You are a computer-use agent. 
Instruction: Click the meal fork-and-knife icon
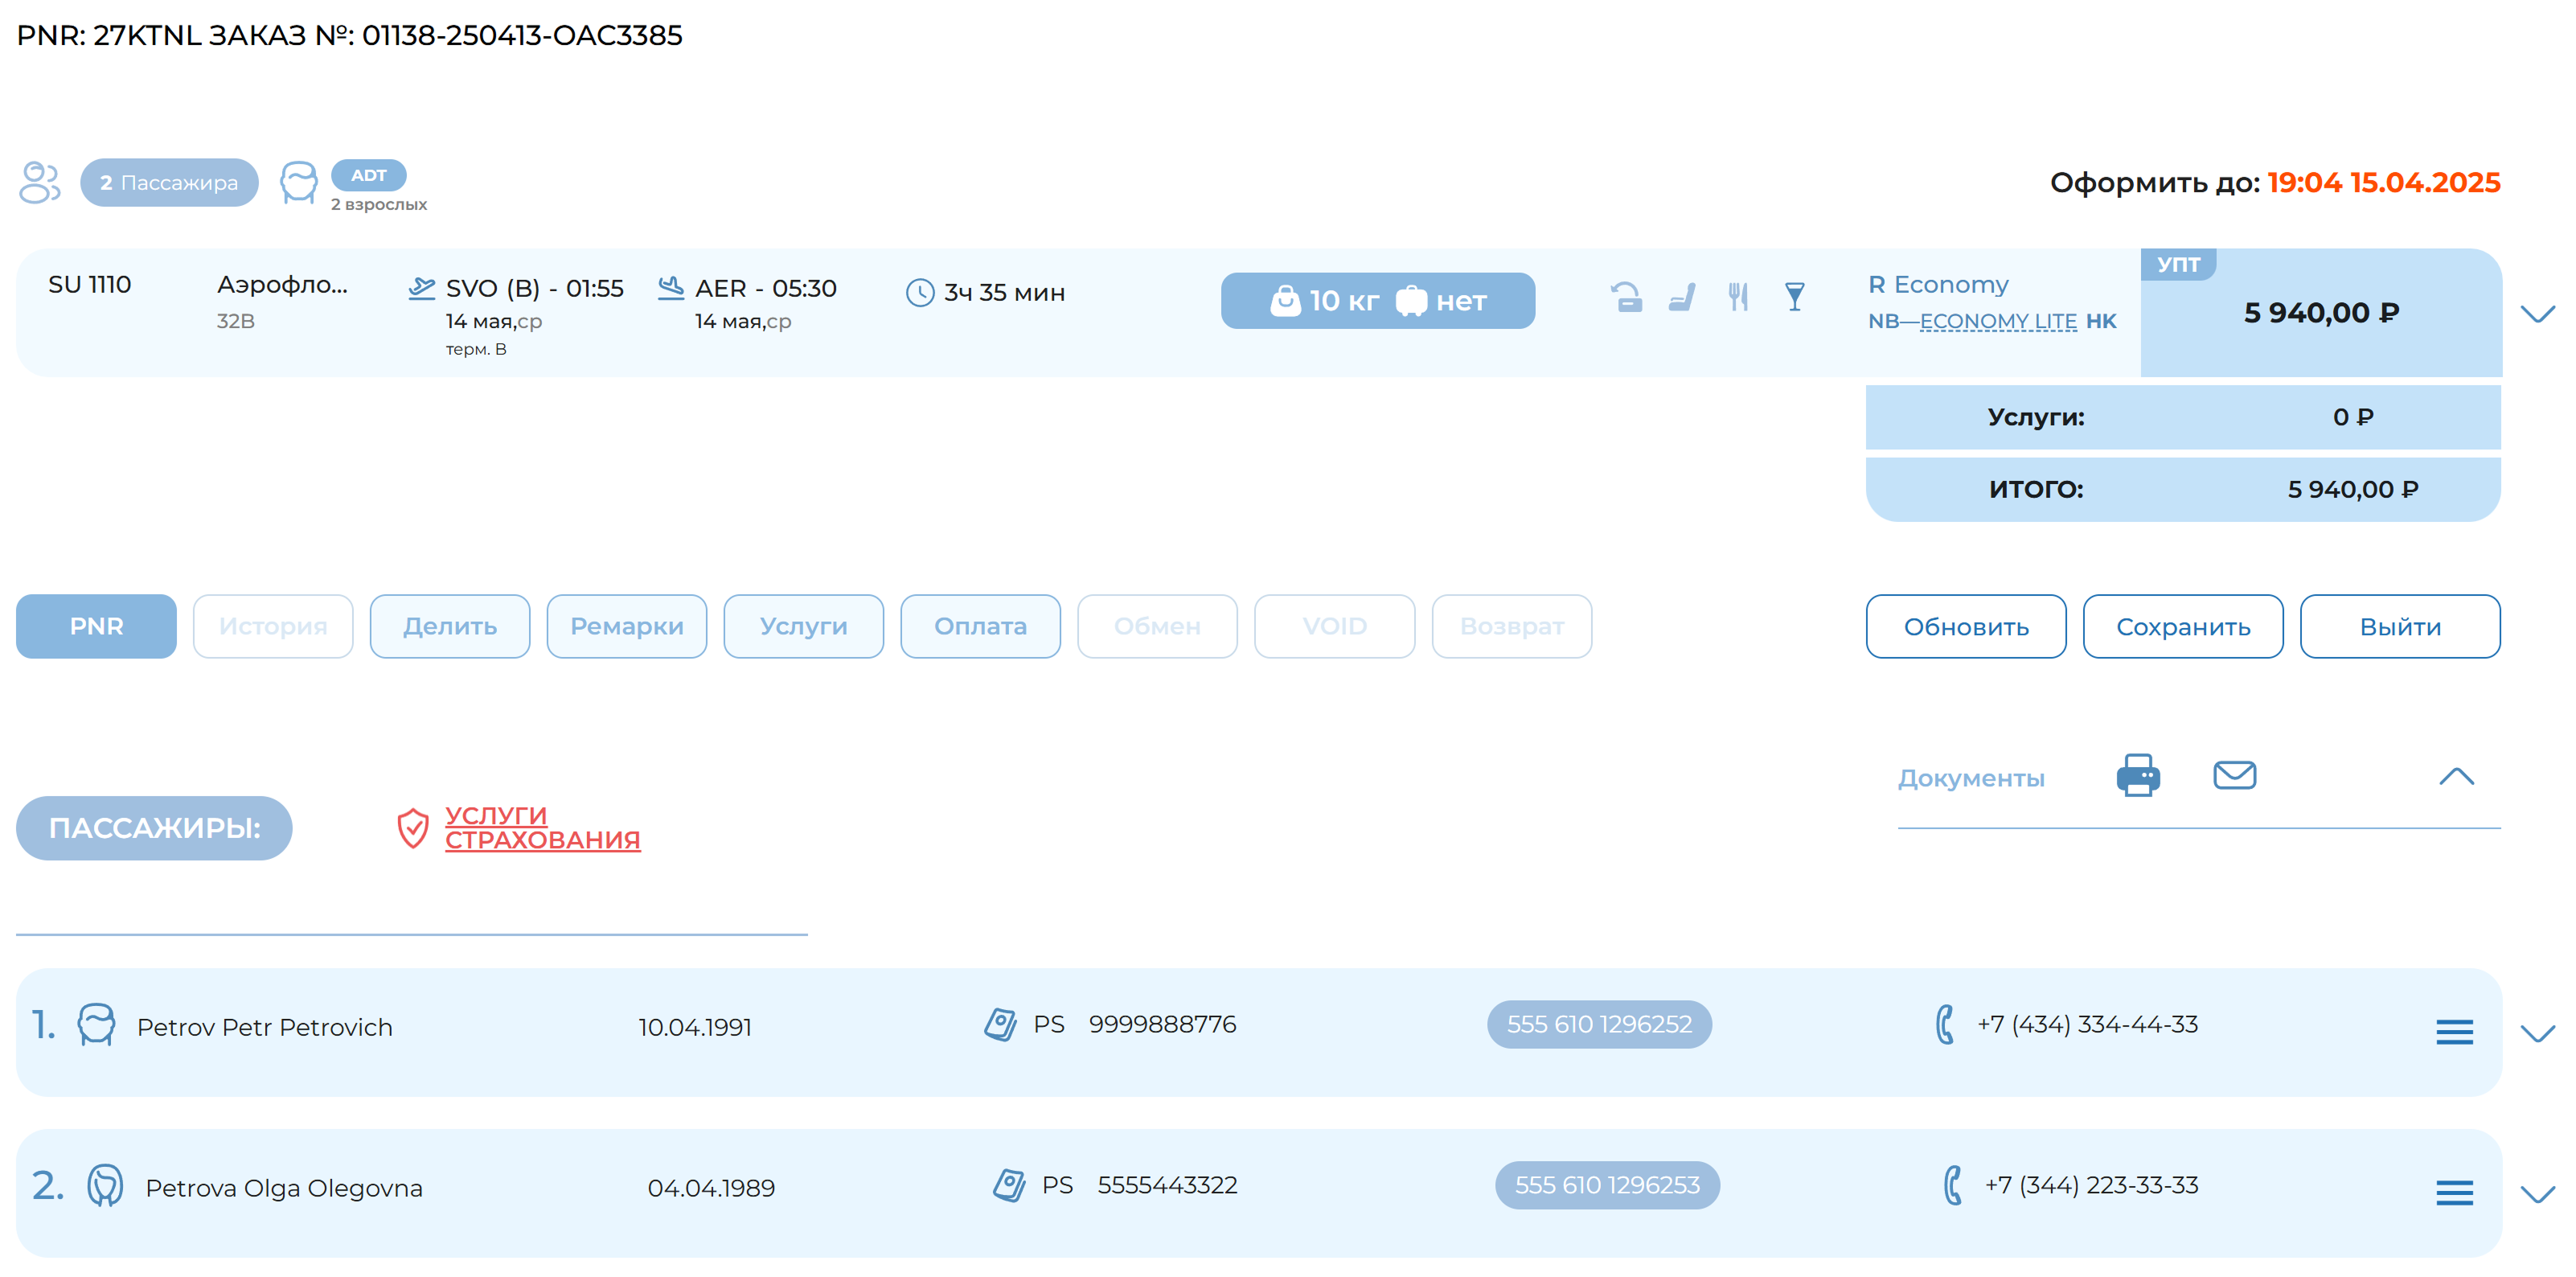[1739, 296]
